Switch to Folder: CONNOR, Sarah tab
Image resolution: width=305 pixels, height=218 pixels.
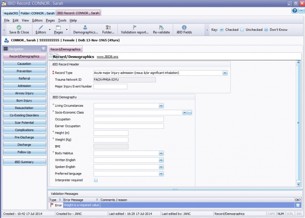(37, 13)
